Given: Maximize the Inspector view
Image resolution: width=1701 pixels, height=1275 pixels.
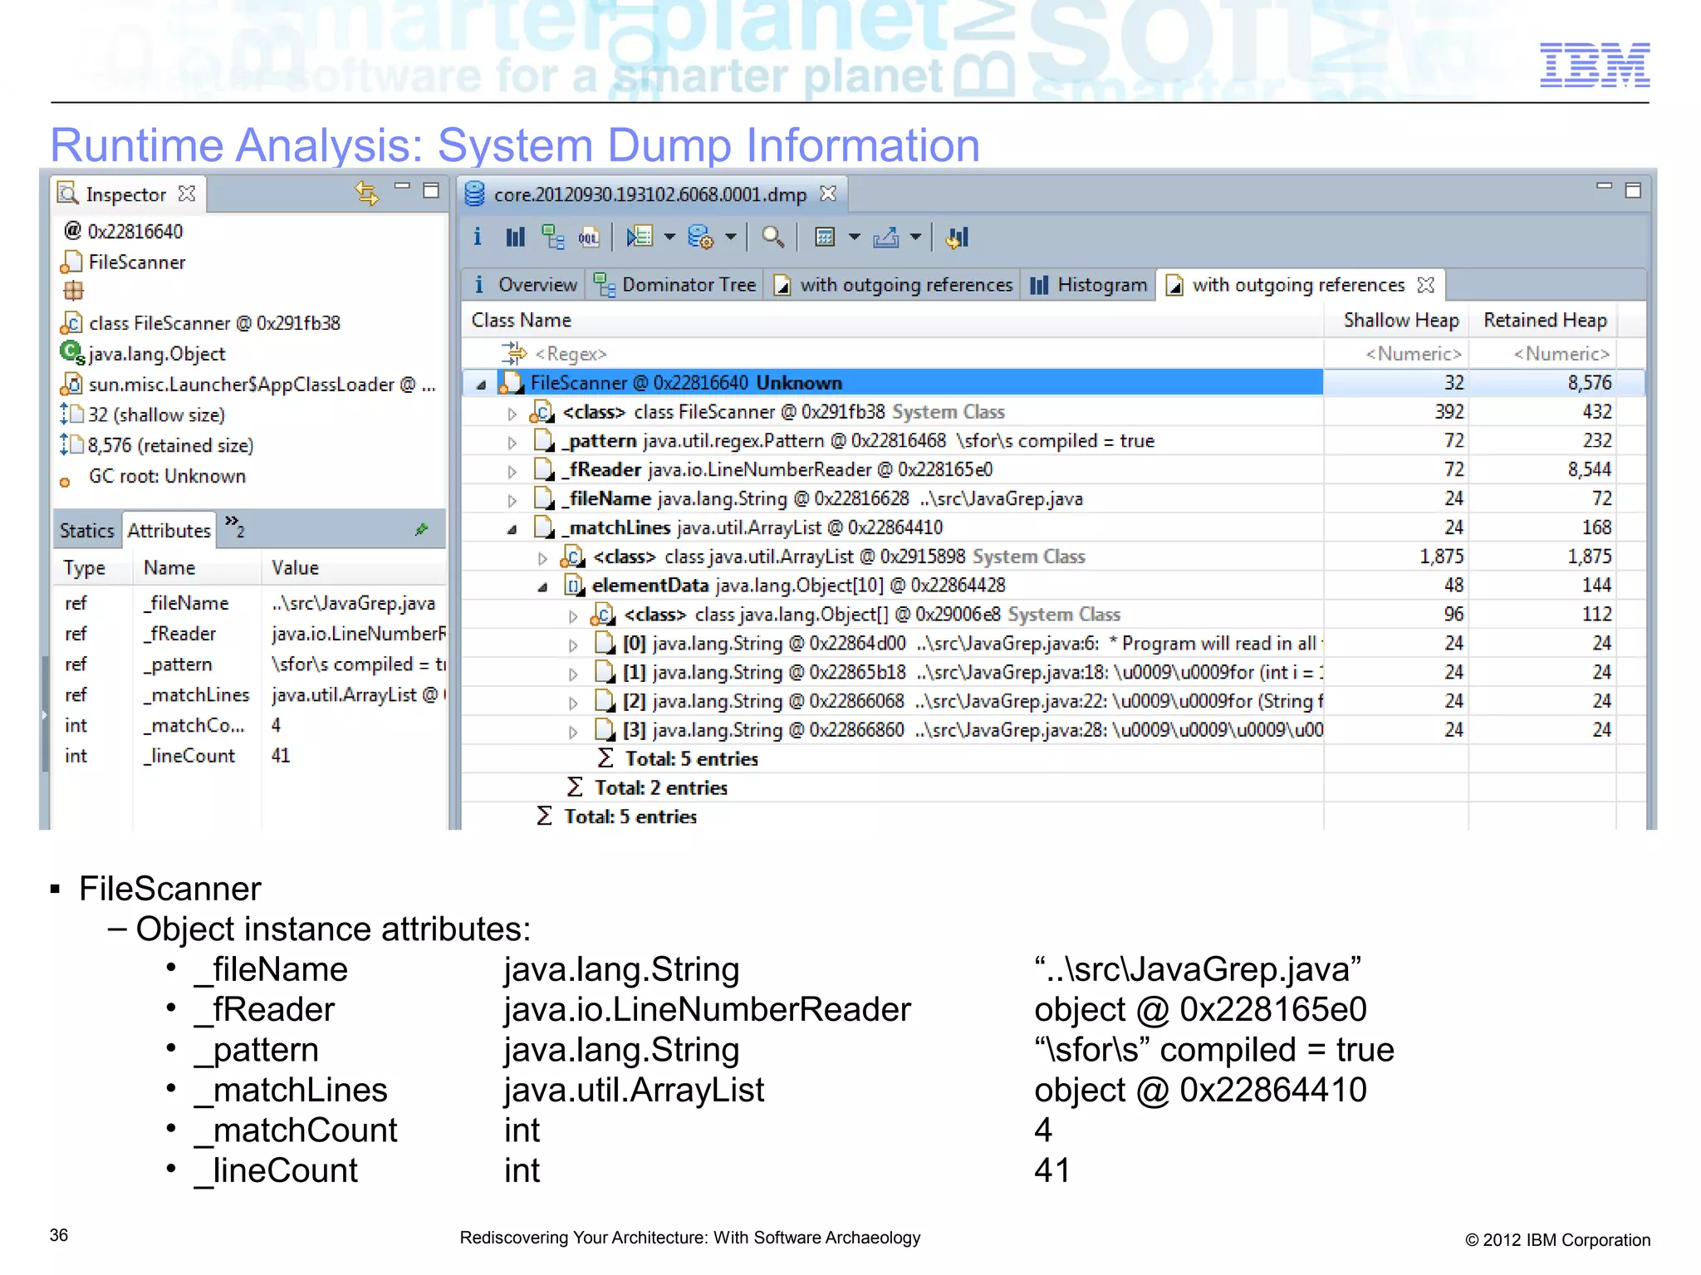Looking at the screenshot, I should 431,190.
